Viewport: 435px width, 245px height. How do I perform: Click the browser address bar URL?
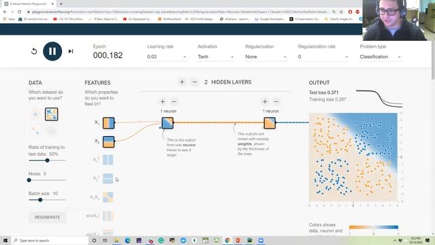click(x=179, y=12)
